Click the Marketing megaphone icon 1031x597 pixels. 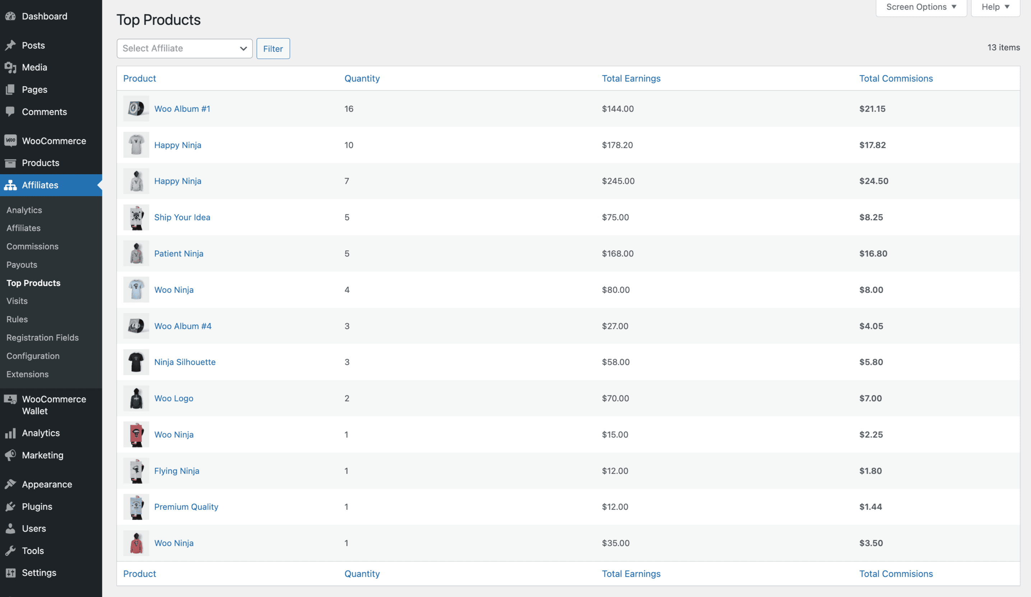(x=10, y=455)
